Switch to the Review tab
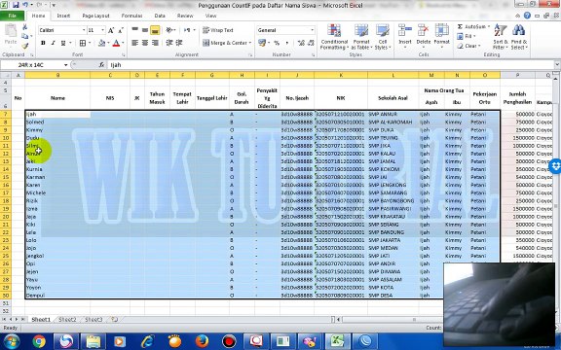 pos(185,16)
